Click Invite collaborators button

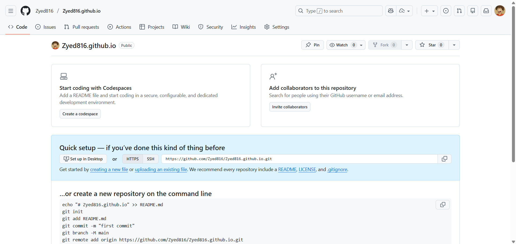pyautogui.click(x=290, y=107)
